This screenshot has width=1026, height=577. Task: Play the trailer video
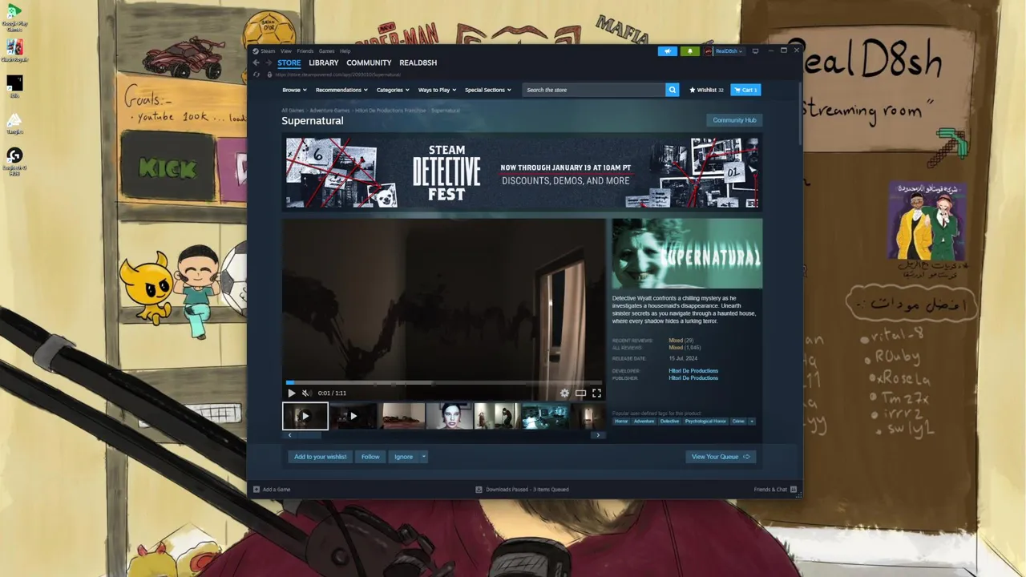(x=291, y=393)
